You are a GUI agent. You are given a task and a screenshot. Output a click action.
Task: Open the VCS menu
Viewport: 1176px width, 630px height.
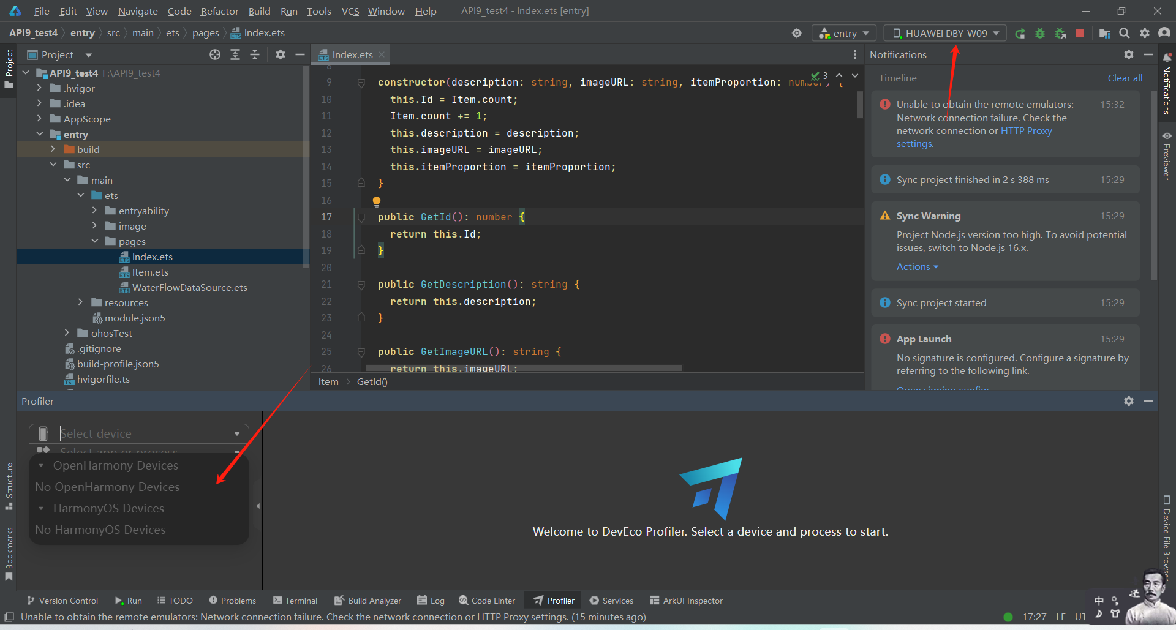(350, 11)
